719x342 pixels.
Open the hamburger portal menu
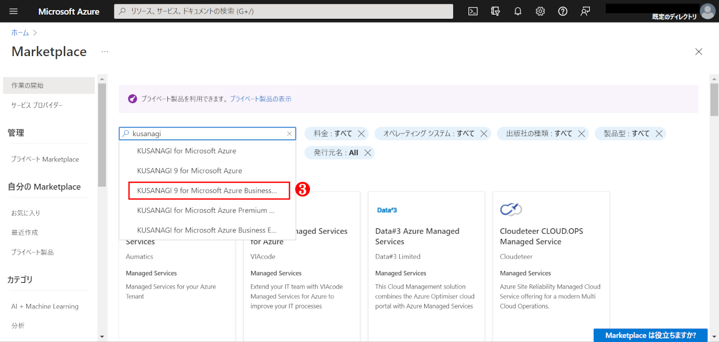[x=14, y=11]
